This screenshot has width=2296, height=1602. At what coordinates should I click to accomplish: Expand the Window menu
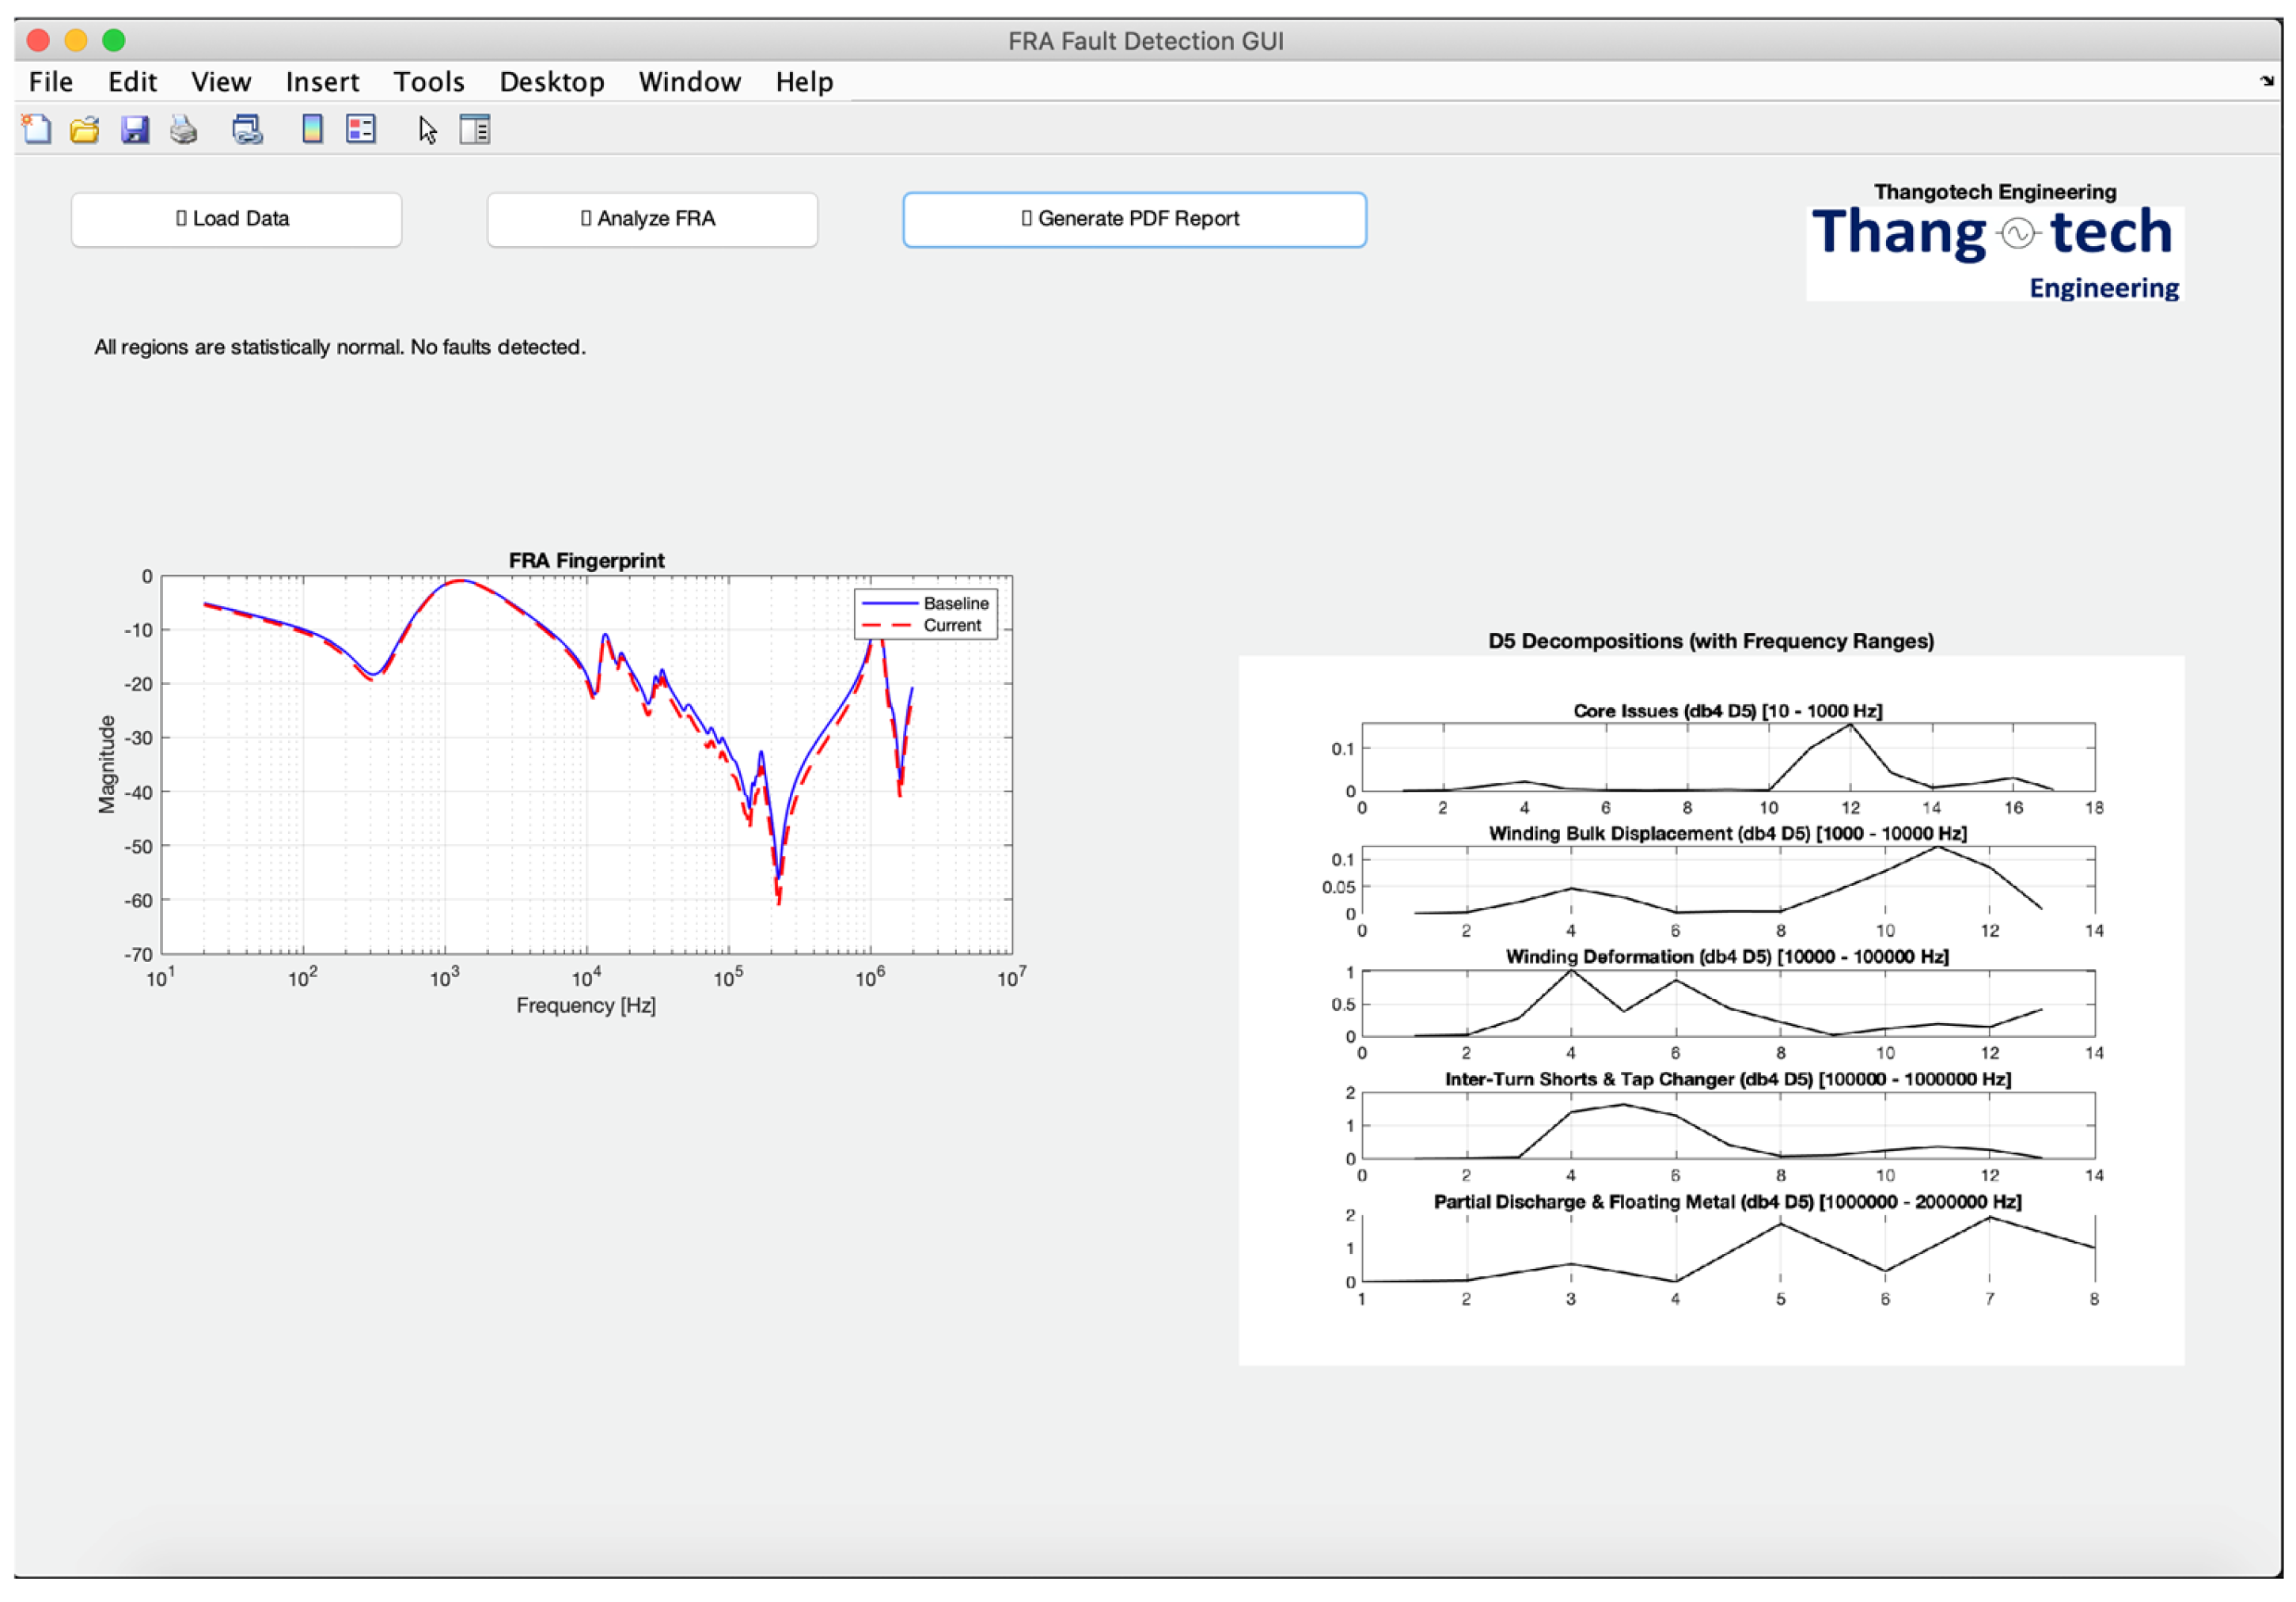(x=690, y=82)
